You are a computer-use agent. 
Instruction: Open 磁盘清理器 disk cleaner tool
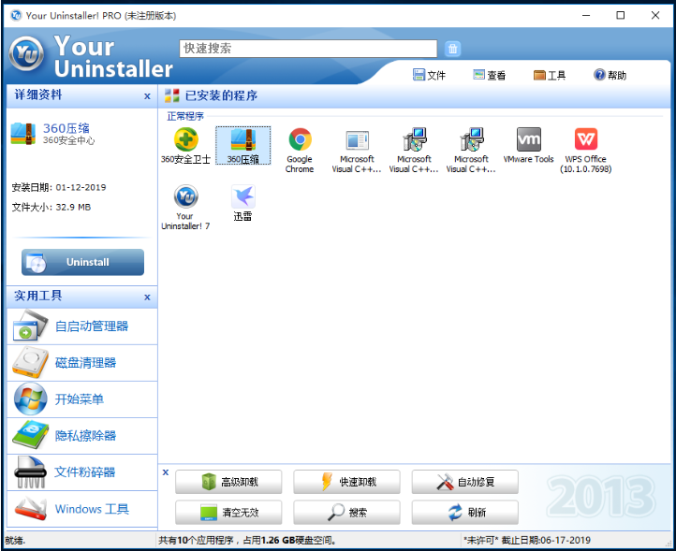pyautogui.click(x=81, y=363)
